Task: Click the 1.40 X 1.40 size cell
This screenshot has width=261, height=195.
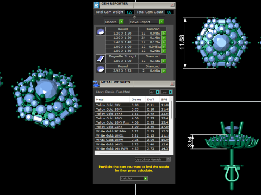Action: pyautogui.click(x=122, y=42)
